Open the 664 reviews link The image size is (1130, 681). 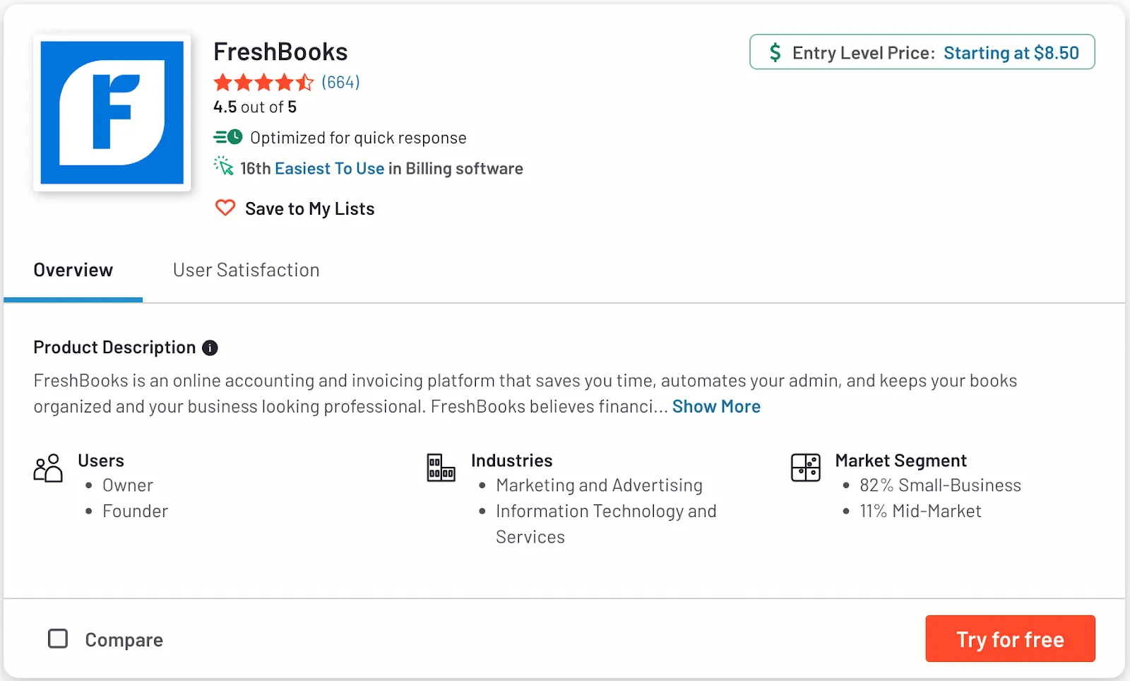coord(340,82)
